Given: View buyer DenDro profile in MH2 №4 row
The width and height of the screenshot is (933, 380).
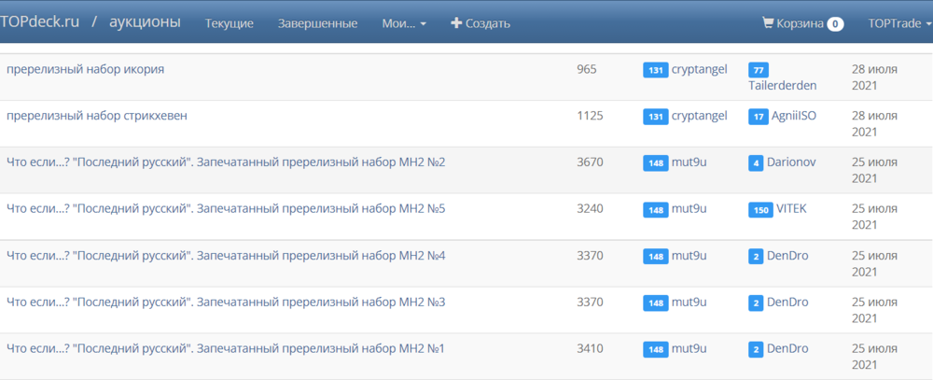Looking at the screenshot, I should click(x=787, y=256).
